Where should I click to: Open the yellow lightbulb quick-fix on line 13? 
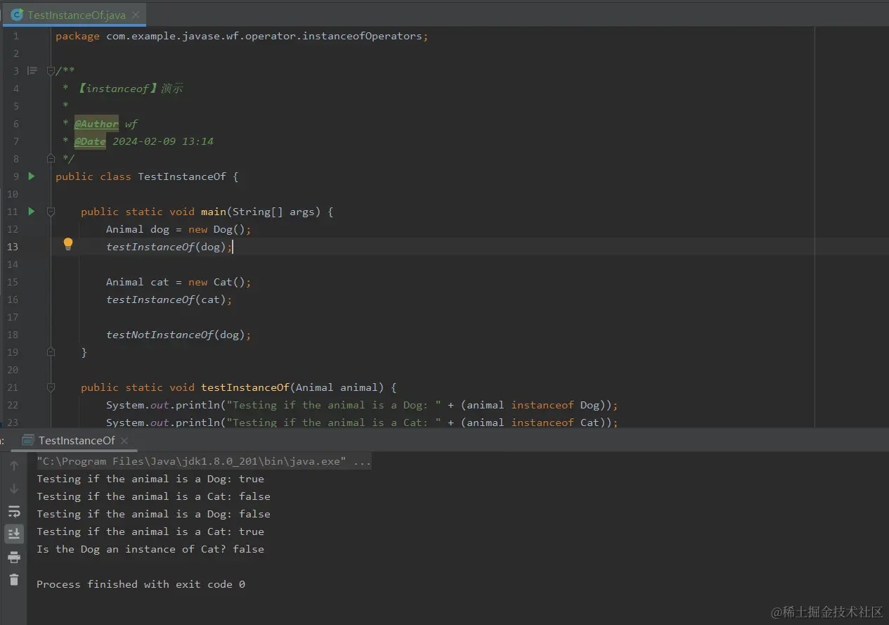tap(68, 244)
